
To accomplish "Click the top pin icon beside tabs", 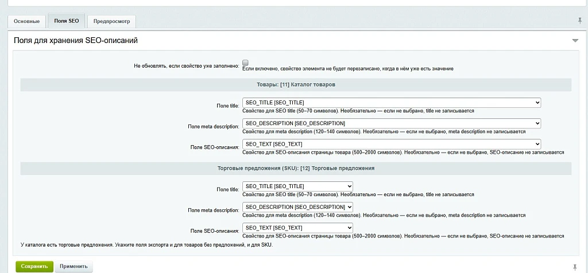I will point(580,21).
